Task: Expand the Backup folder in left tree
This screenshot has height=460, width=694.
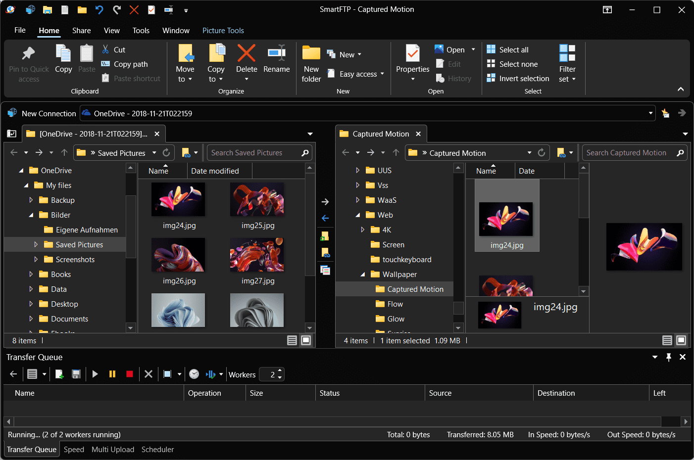Action: [x=31, y=200]
